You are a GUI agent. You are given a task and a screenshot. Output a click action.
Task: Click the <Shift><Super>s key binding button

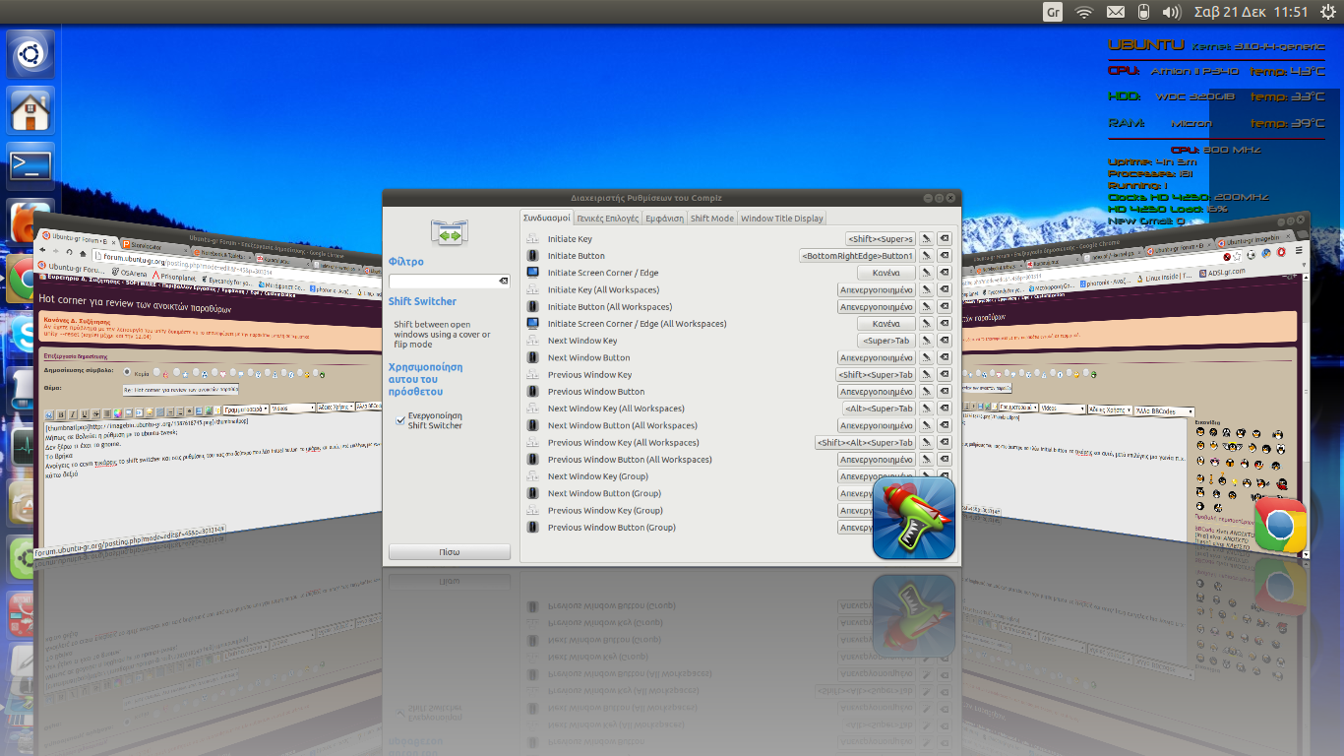tap(881, 239)
